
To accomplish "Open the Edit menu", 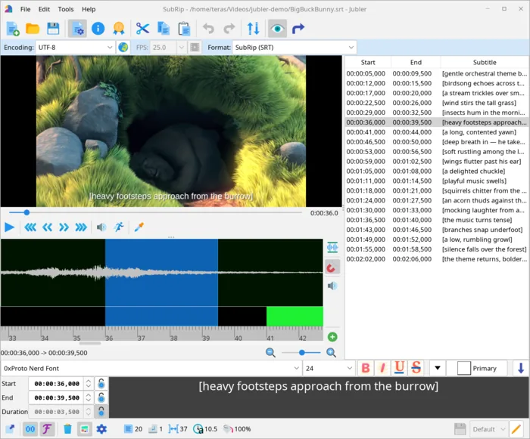I will 44,9.
